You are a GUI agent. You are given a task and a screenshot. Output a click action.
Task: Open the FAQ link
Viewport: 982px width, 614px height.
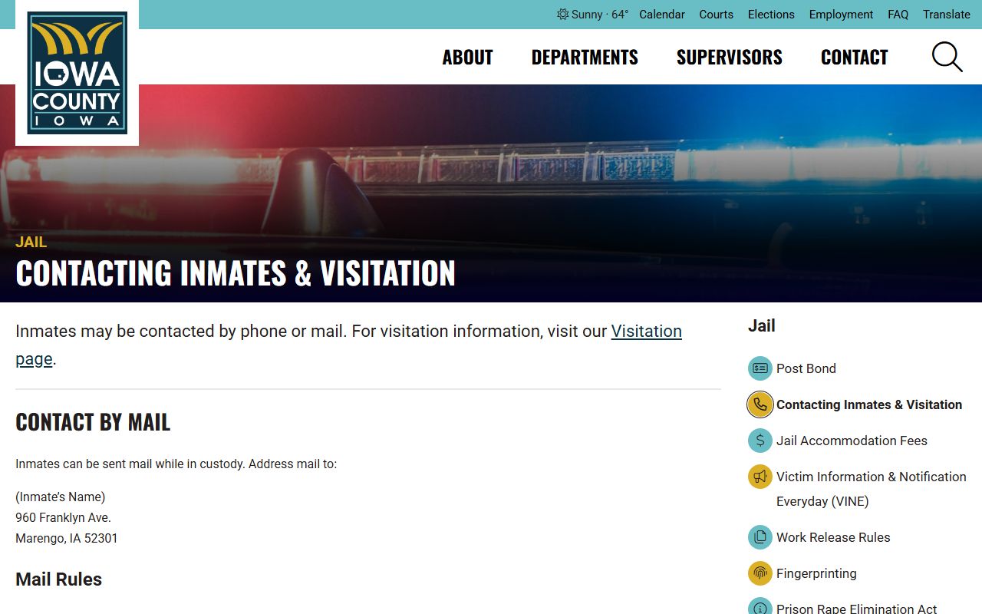click(898, 15)
